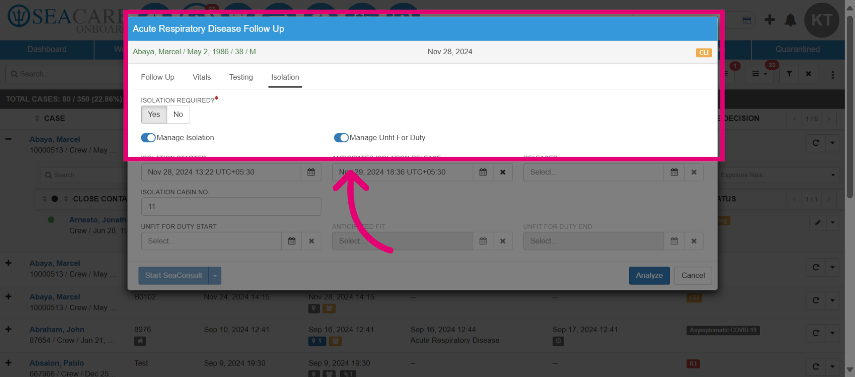Clear the Anticipated Isolation Release date

click(x=503, y=172)
